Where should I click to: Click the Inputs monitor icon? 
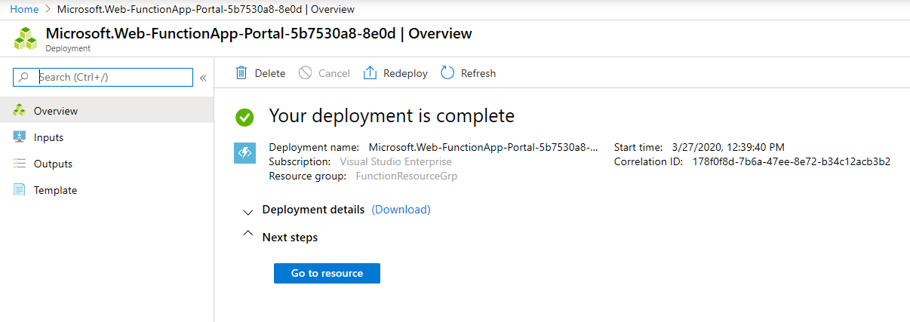click(x=20, y=137)
